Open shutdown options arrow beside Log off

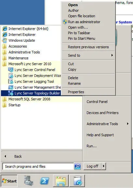click(x=104, y=166)
